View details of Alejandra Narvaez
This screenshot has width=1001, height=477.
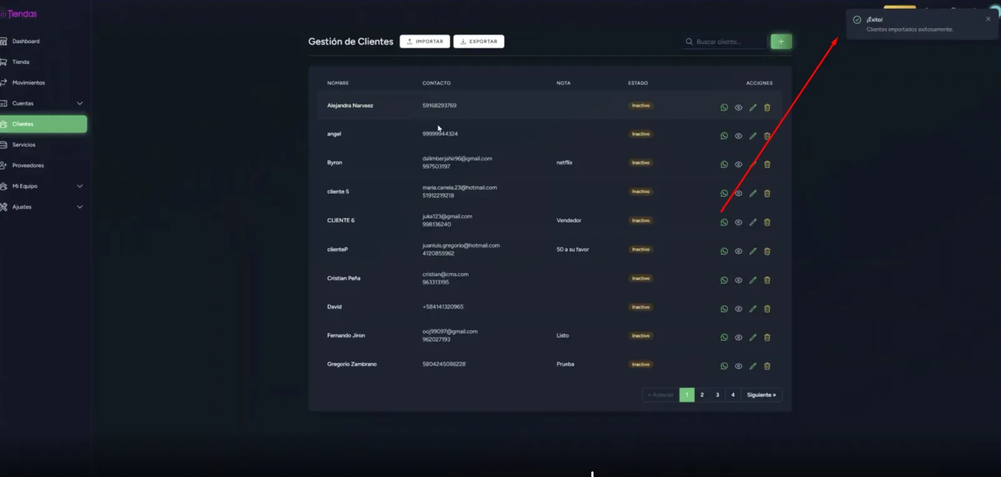[738, 108]
